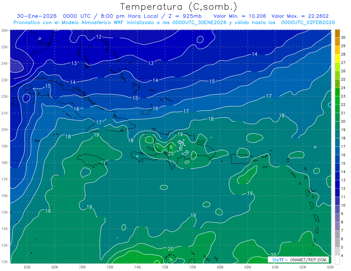Click the legend value "7" on the color bar
Image resolution: width=351 pixels, height=271 pixels.
342,231
